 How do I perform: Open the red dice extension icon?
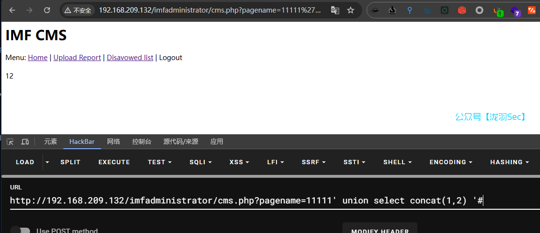click(x=462, y=10)
